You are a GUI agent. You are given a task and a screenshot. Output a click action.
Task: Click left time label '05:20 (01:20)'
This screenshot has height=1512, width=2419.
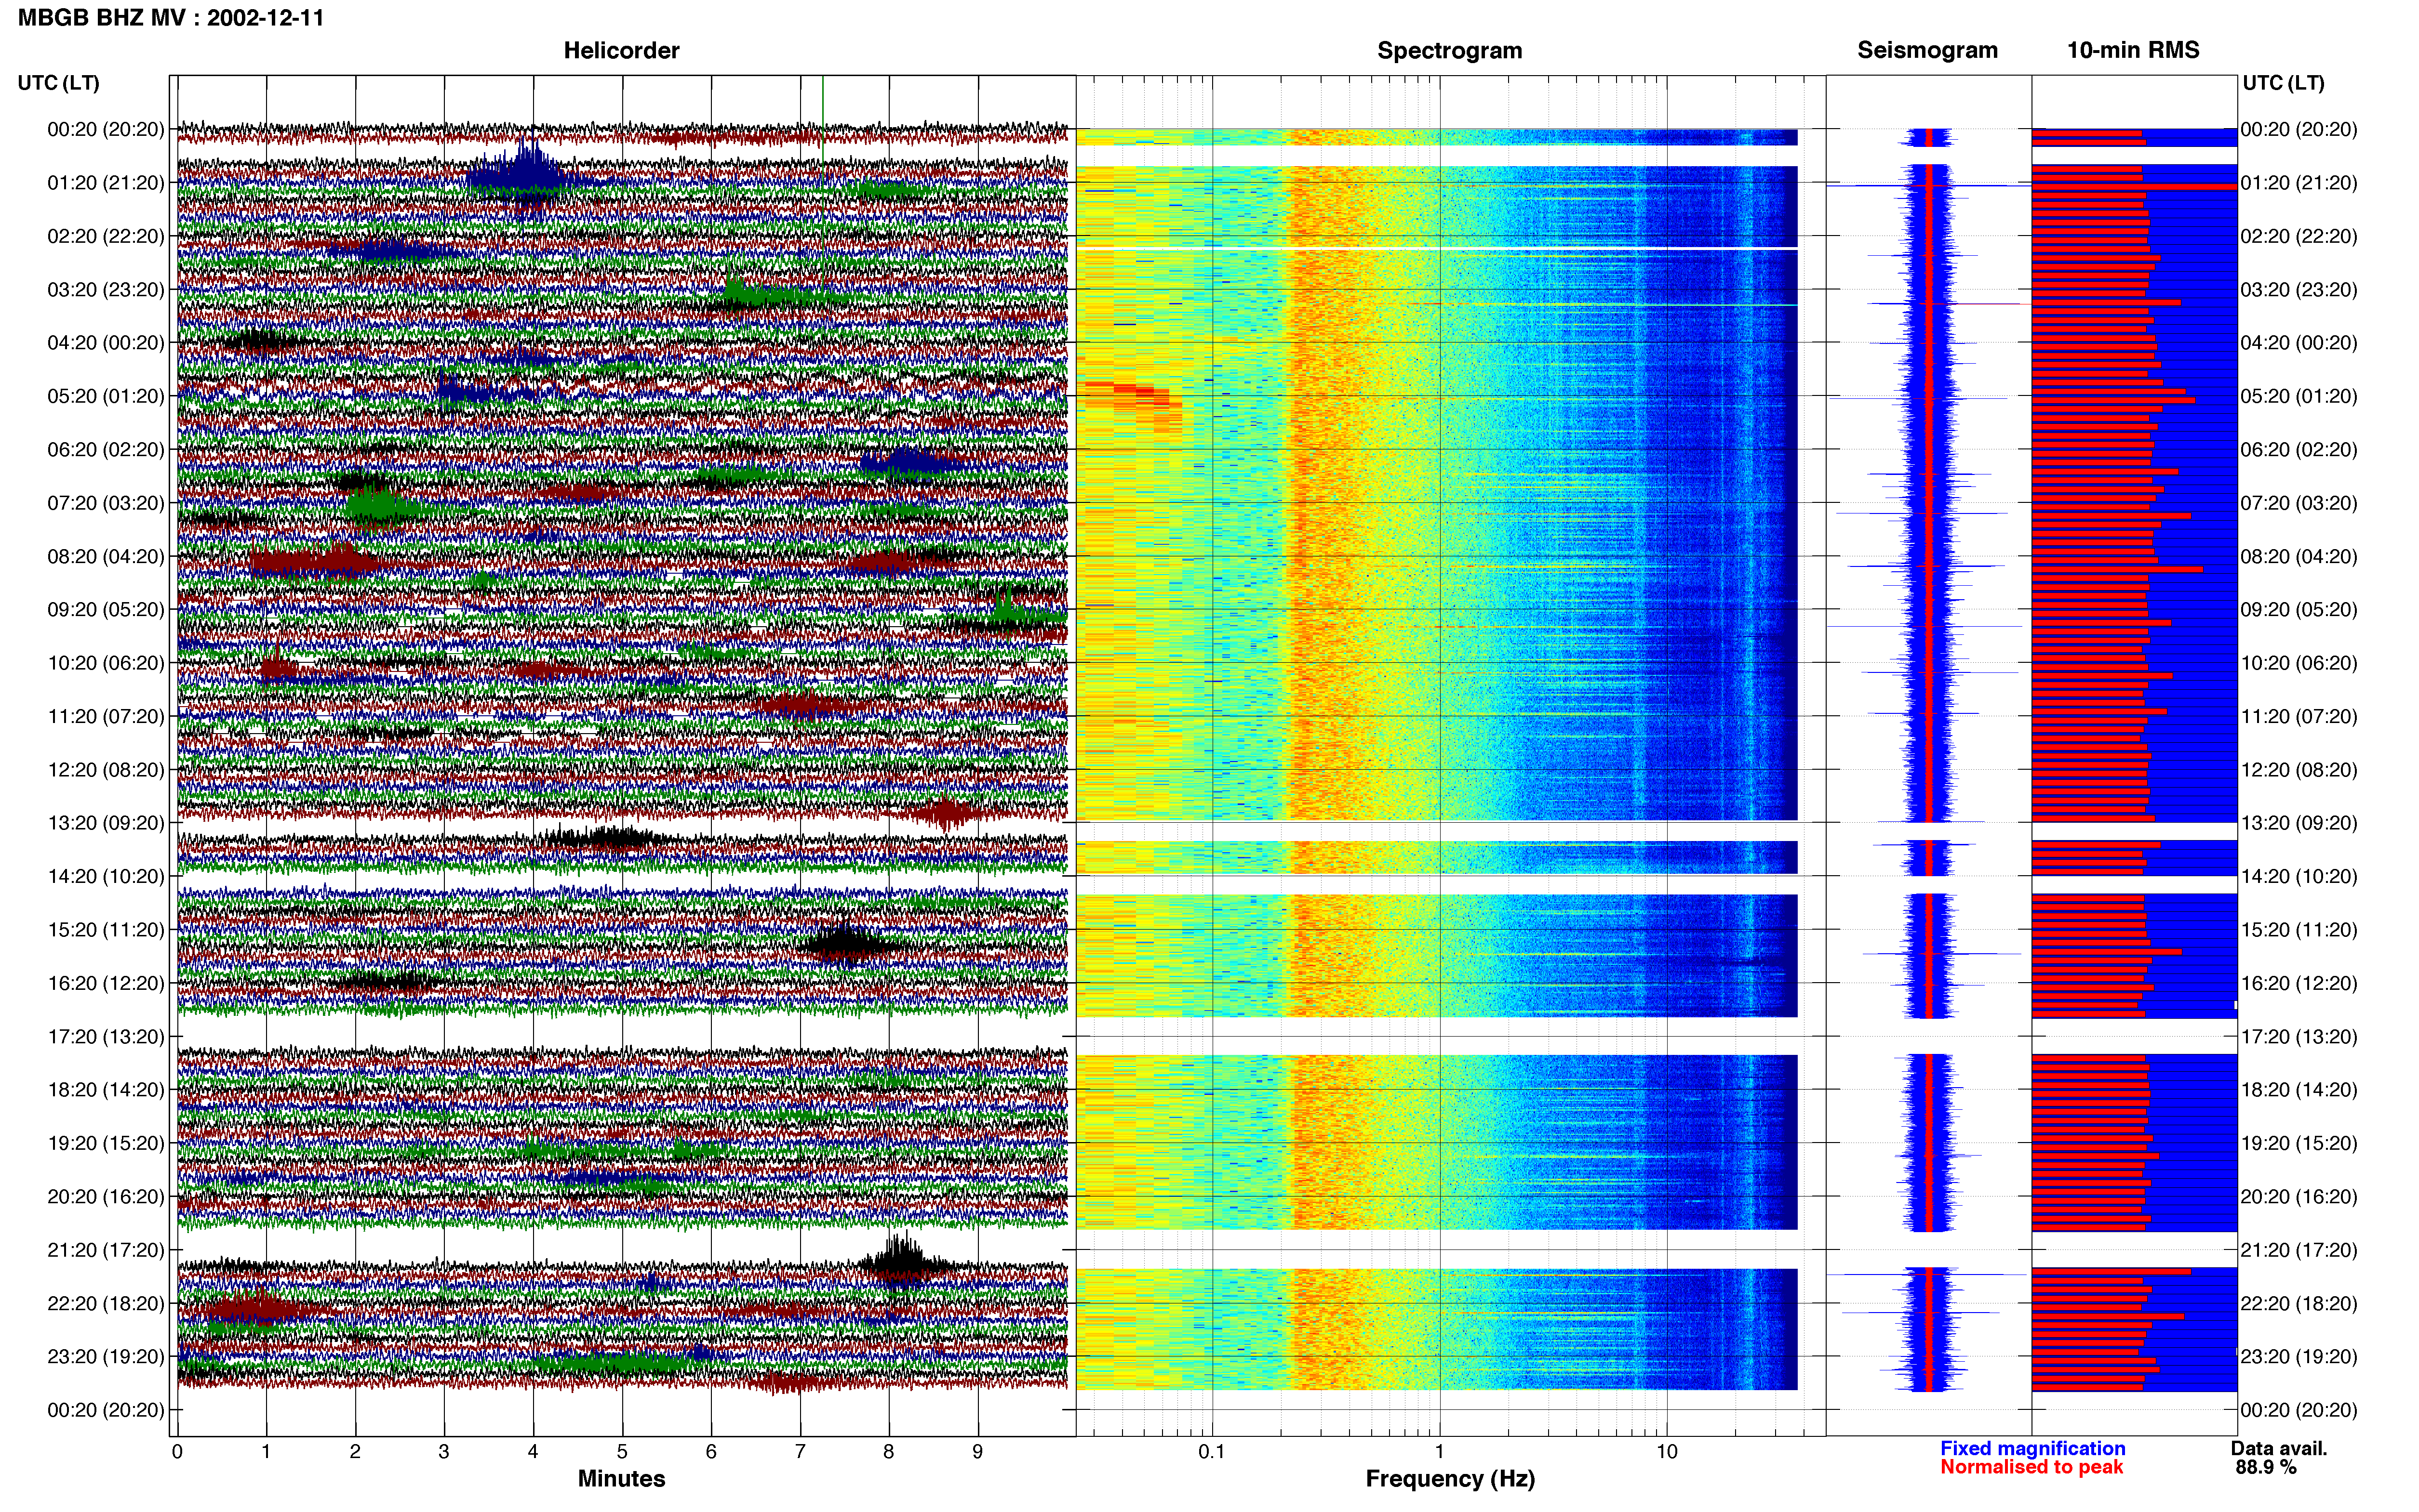coord(106,396)
